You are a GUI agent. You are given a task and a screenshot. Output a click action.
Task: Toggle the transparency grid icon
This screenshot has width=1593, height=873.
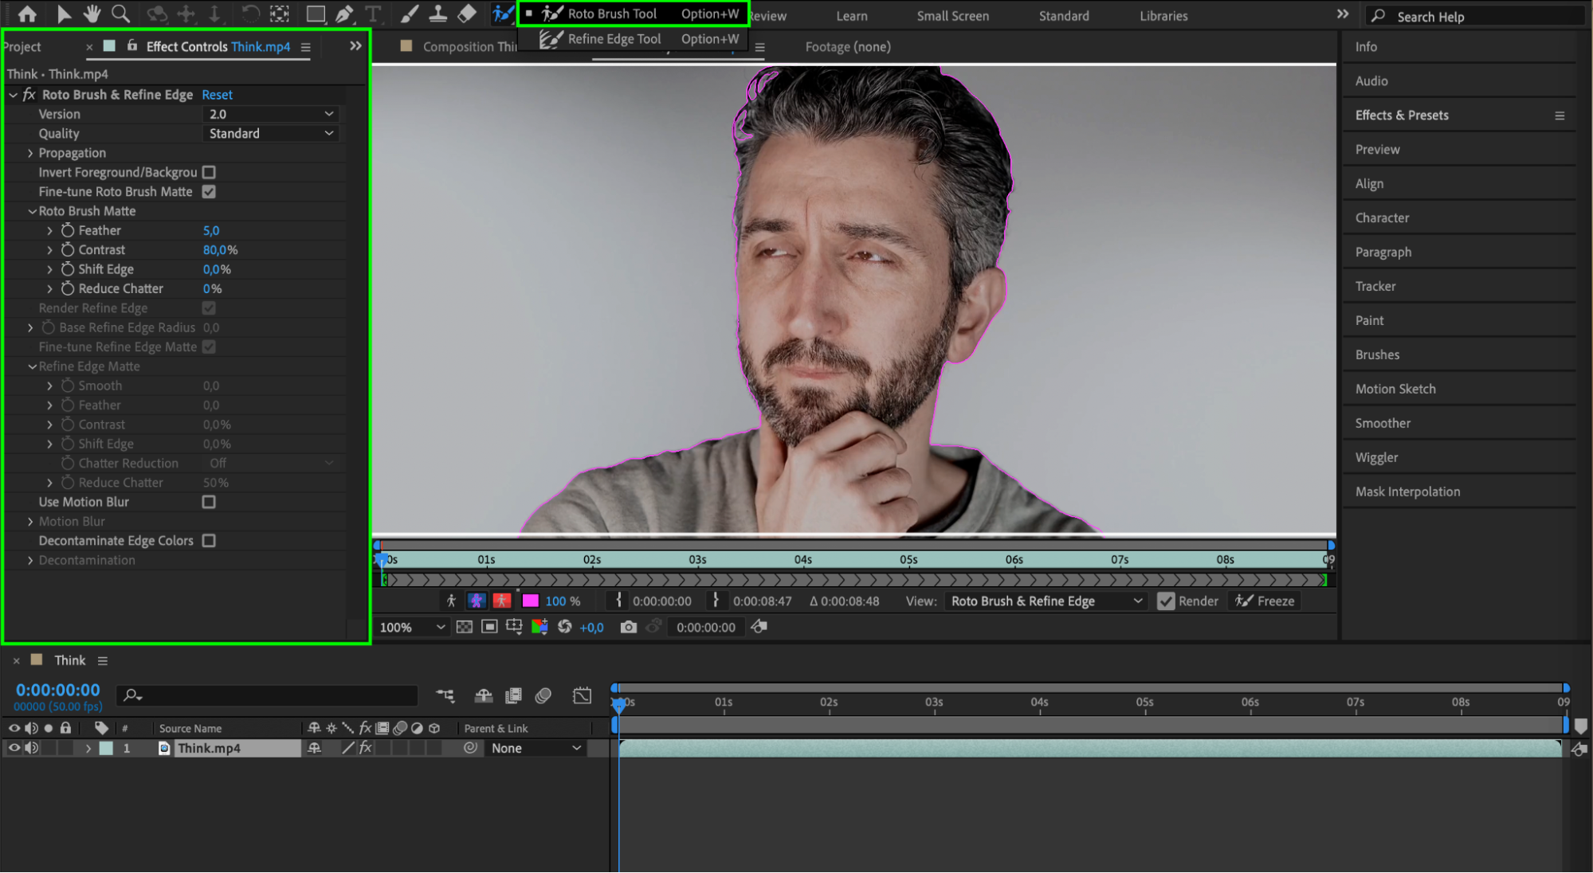coord(465,628)
